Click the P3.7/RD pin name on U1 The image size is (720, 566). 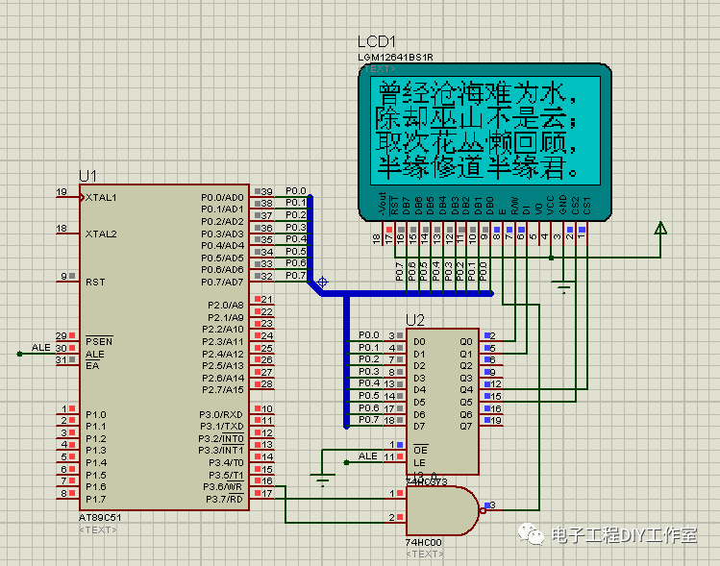pyautogui.click(x=225, y=500)
